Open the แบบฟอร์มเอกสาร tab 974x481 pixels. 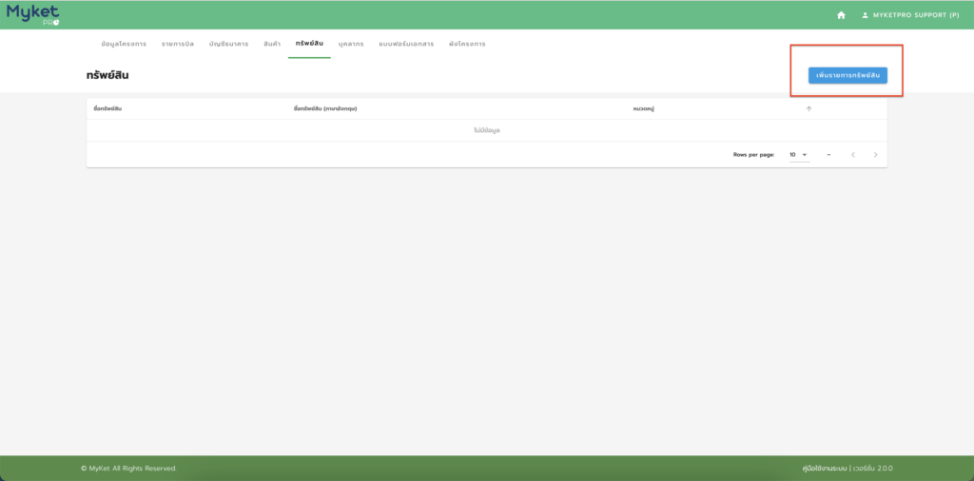click(406, 45)
